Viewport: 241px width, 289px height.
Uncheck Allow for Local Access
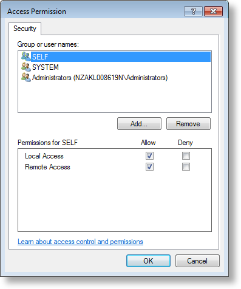[149, 156]
